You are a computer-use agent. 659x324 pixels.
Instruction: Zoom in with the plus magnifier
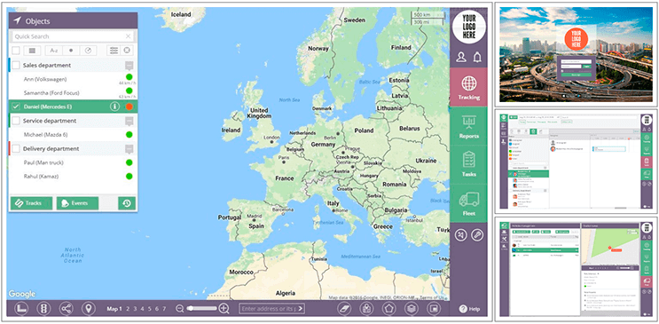[224, 309]
